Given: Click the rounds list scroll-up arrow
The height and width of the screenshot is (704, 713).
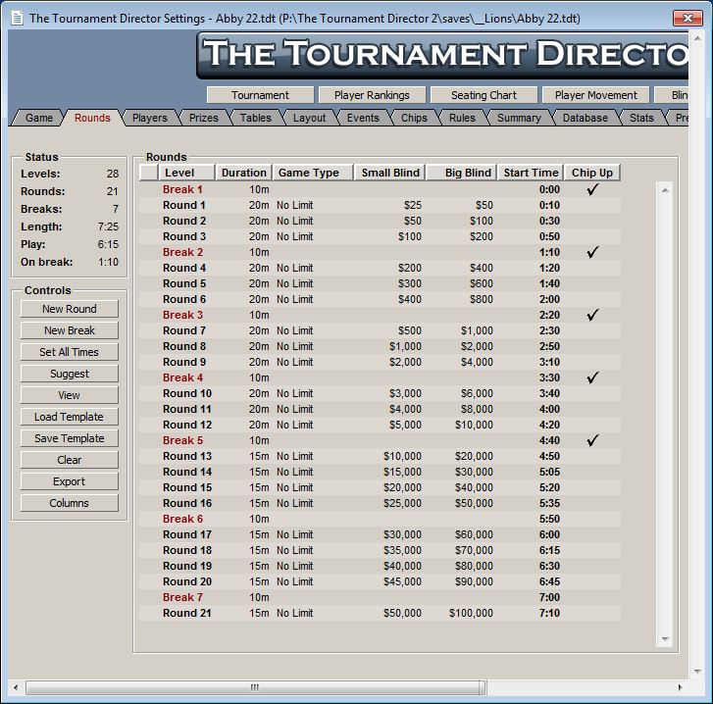Looking at the screenshot, I should [665, 190].
